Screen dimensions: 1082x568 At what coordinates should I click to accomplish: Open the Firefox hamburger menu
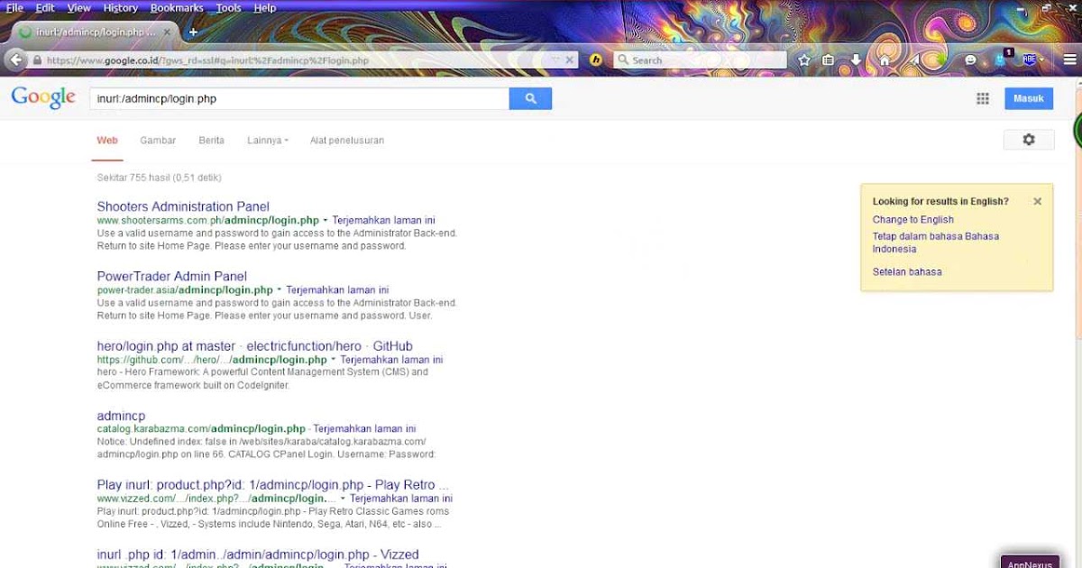(x=1069, y=60)
